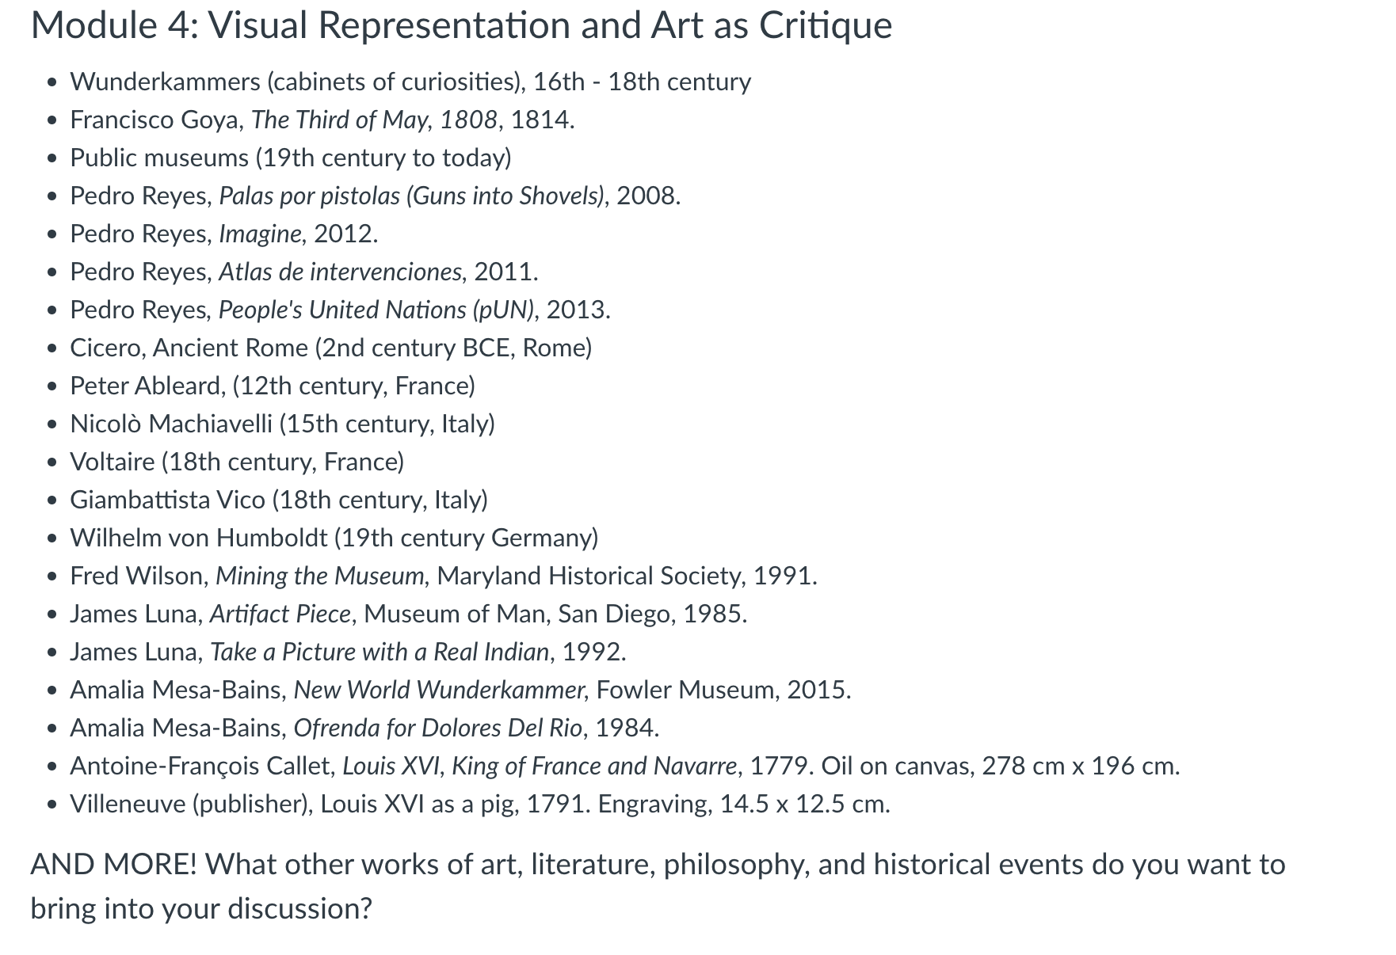Click Francisco Goya The Third of May entry

pyautogui.click(x=322, y=120)
